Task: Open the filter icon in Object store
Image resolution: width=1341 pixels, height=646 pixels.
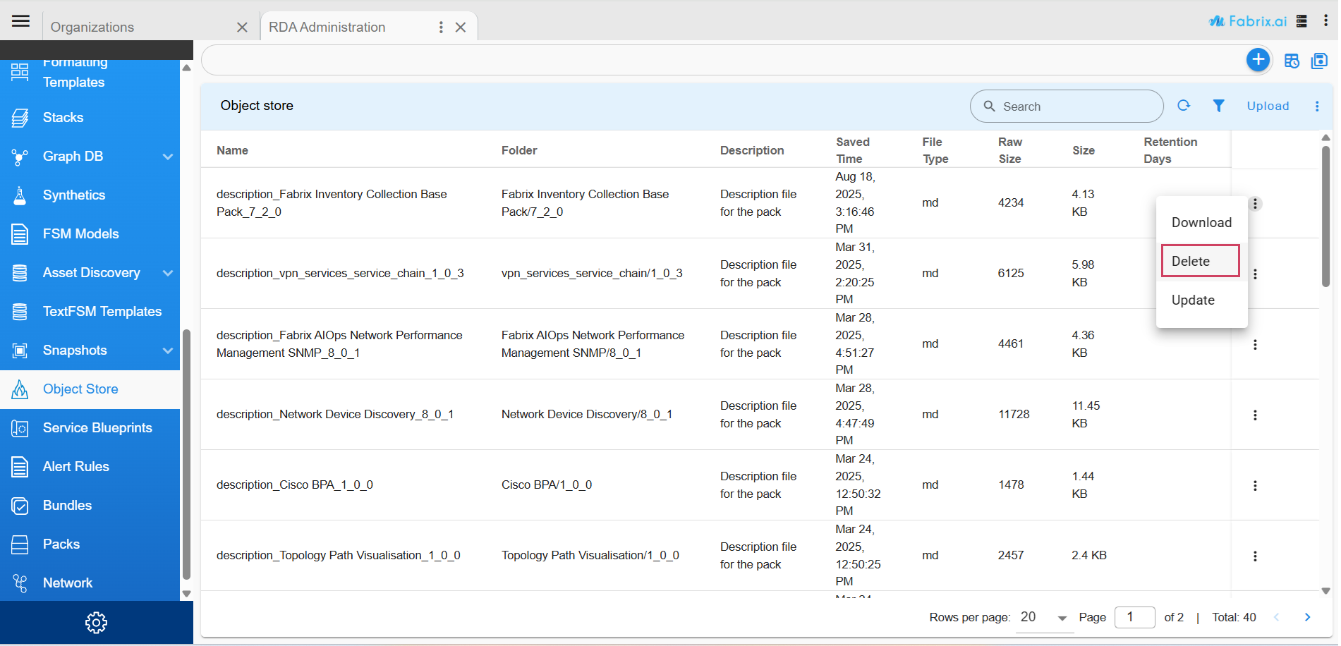Action: [1218, 106]
